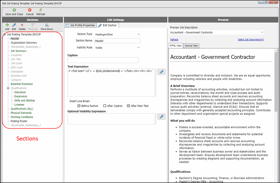
Task: Delete the selected section with red X
Action: point(22,25)
